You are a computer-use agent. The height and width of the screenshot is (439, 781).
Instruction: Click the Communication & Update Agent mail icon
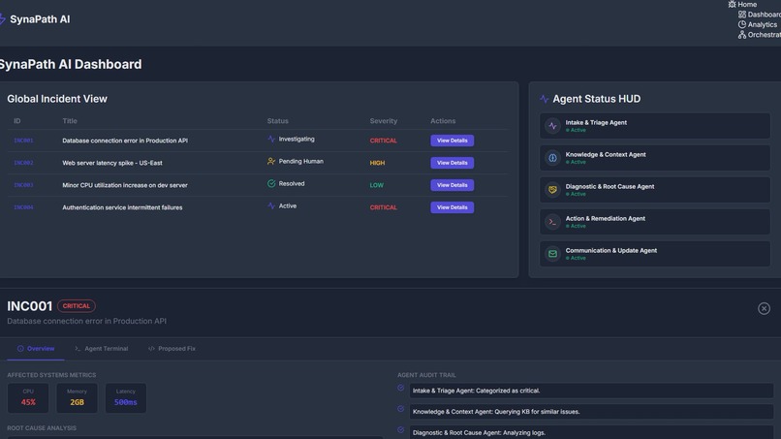tap(552, 254)
